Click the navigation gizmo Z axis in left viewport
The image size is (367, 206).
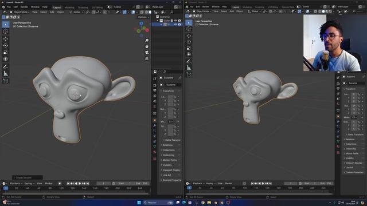pos(141,23)
